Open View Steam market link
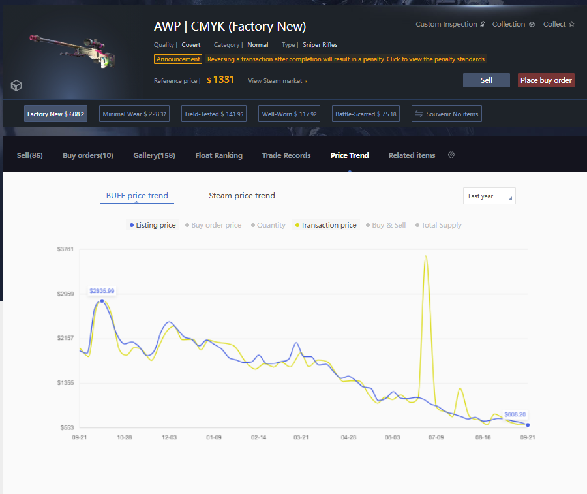Viewport: 587px width, 494px height. [277, 81]
